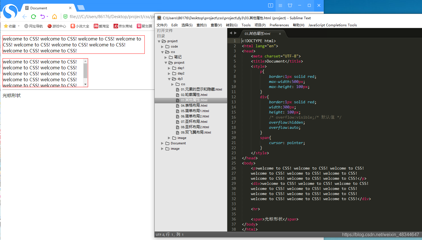Open 06.简单布局2.html file
Screen dimensions: 422x240
coord(195,116)
